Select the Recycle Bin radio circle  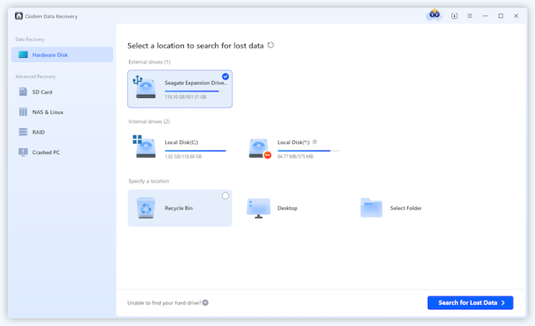225,196
